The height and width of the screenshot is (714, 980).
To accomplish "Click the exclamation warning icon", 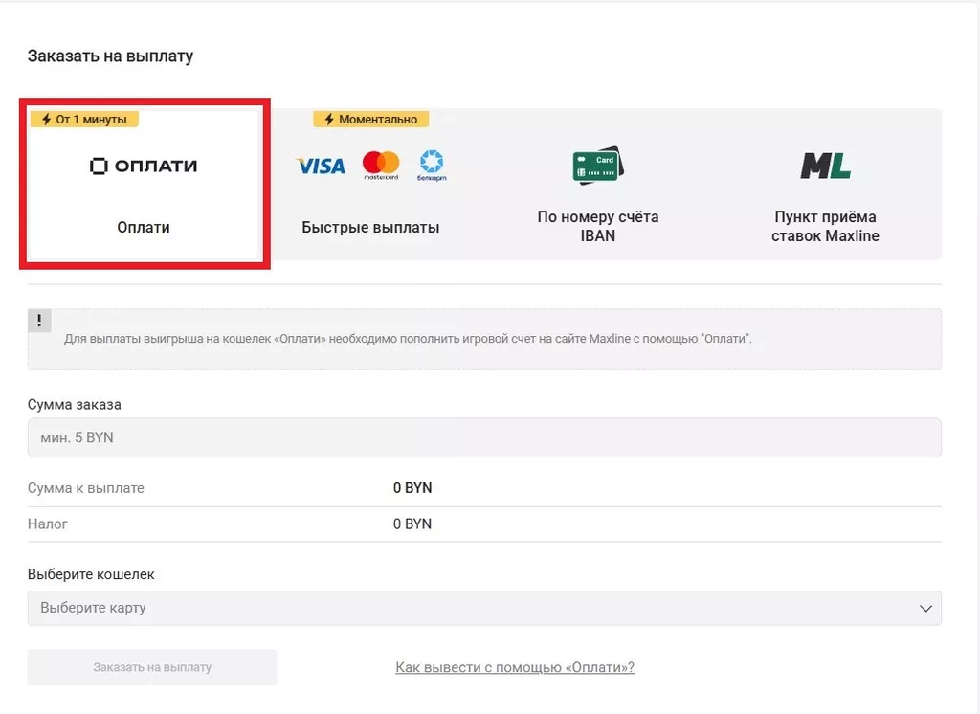I will [x=38, y=320].
